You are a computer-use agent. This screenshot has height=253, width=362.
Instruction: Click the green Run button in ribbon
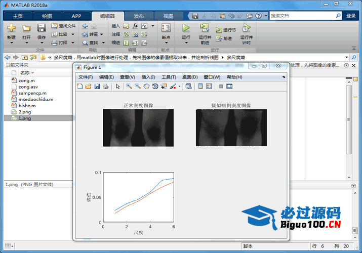(186, 28)
